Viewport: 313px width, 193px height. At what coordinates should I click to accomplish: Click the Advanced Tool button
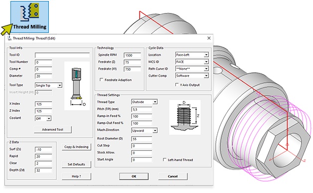(53, 130)
